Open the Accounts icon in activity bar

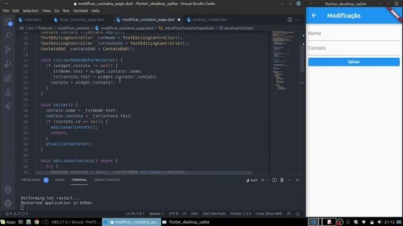tap(8, 189)
